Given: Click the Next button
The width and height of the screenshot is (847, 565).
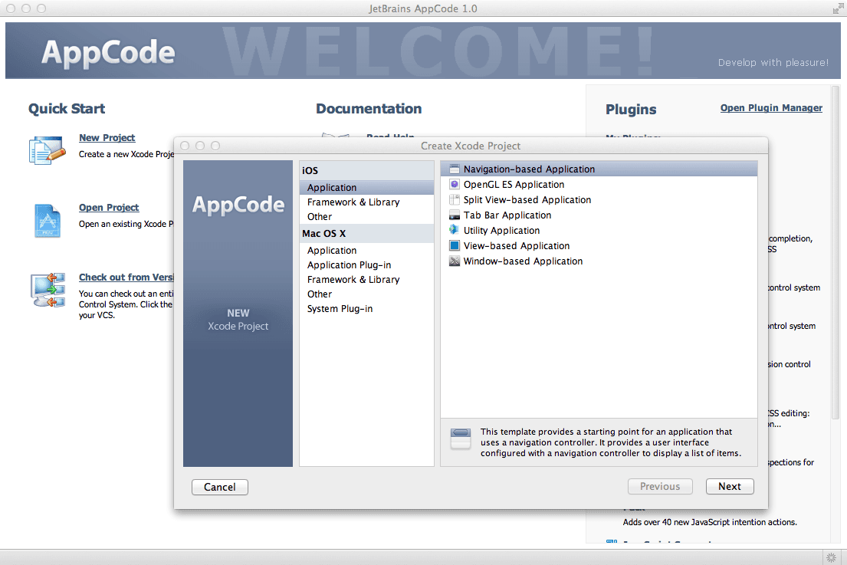Looking at the screenshot, I should (x=730, y=487).
